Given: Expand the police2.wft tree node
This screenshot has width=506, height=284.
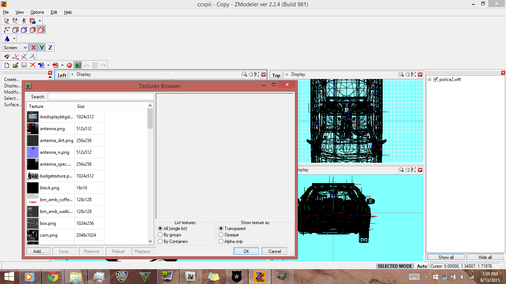Looking at the screenshot, I should (429, 80).
